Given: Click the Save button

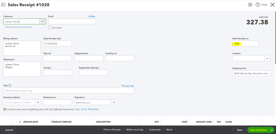Looking at the screenshot, I should click(x=240, y=130).
